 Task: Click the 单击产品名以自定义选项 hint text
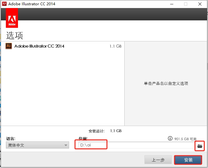166,84
